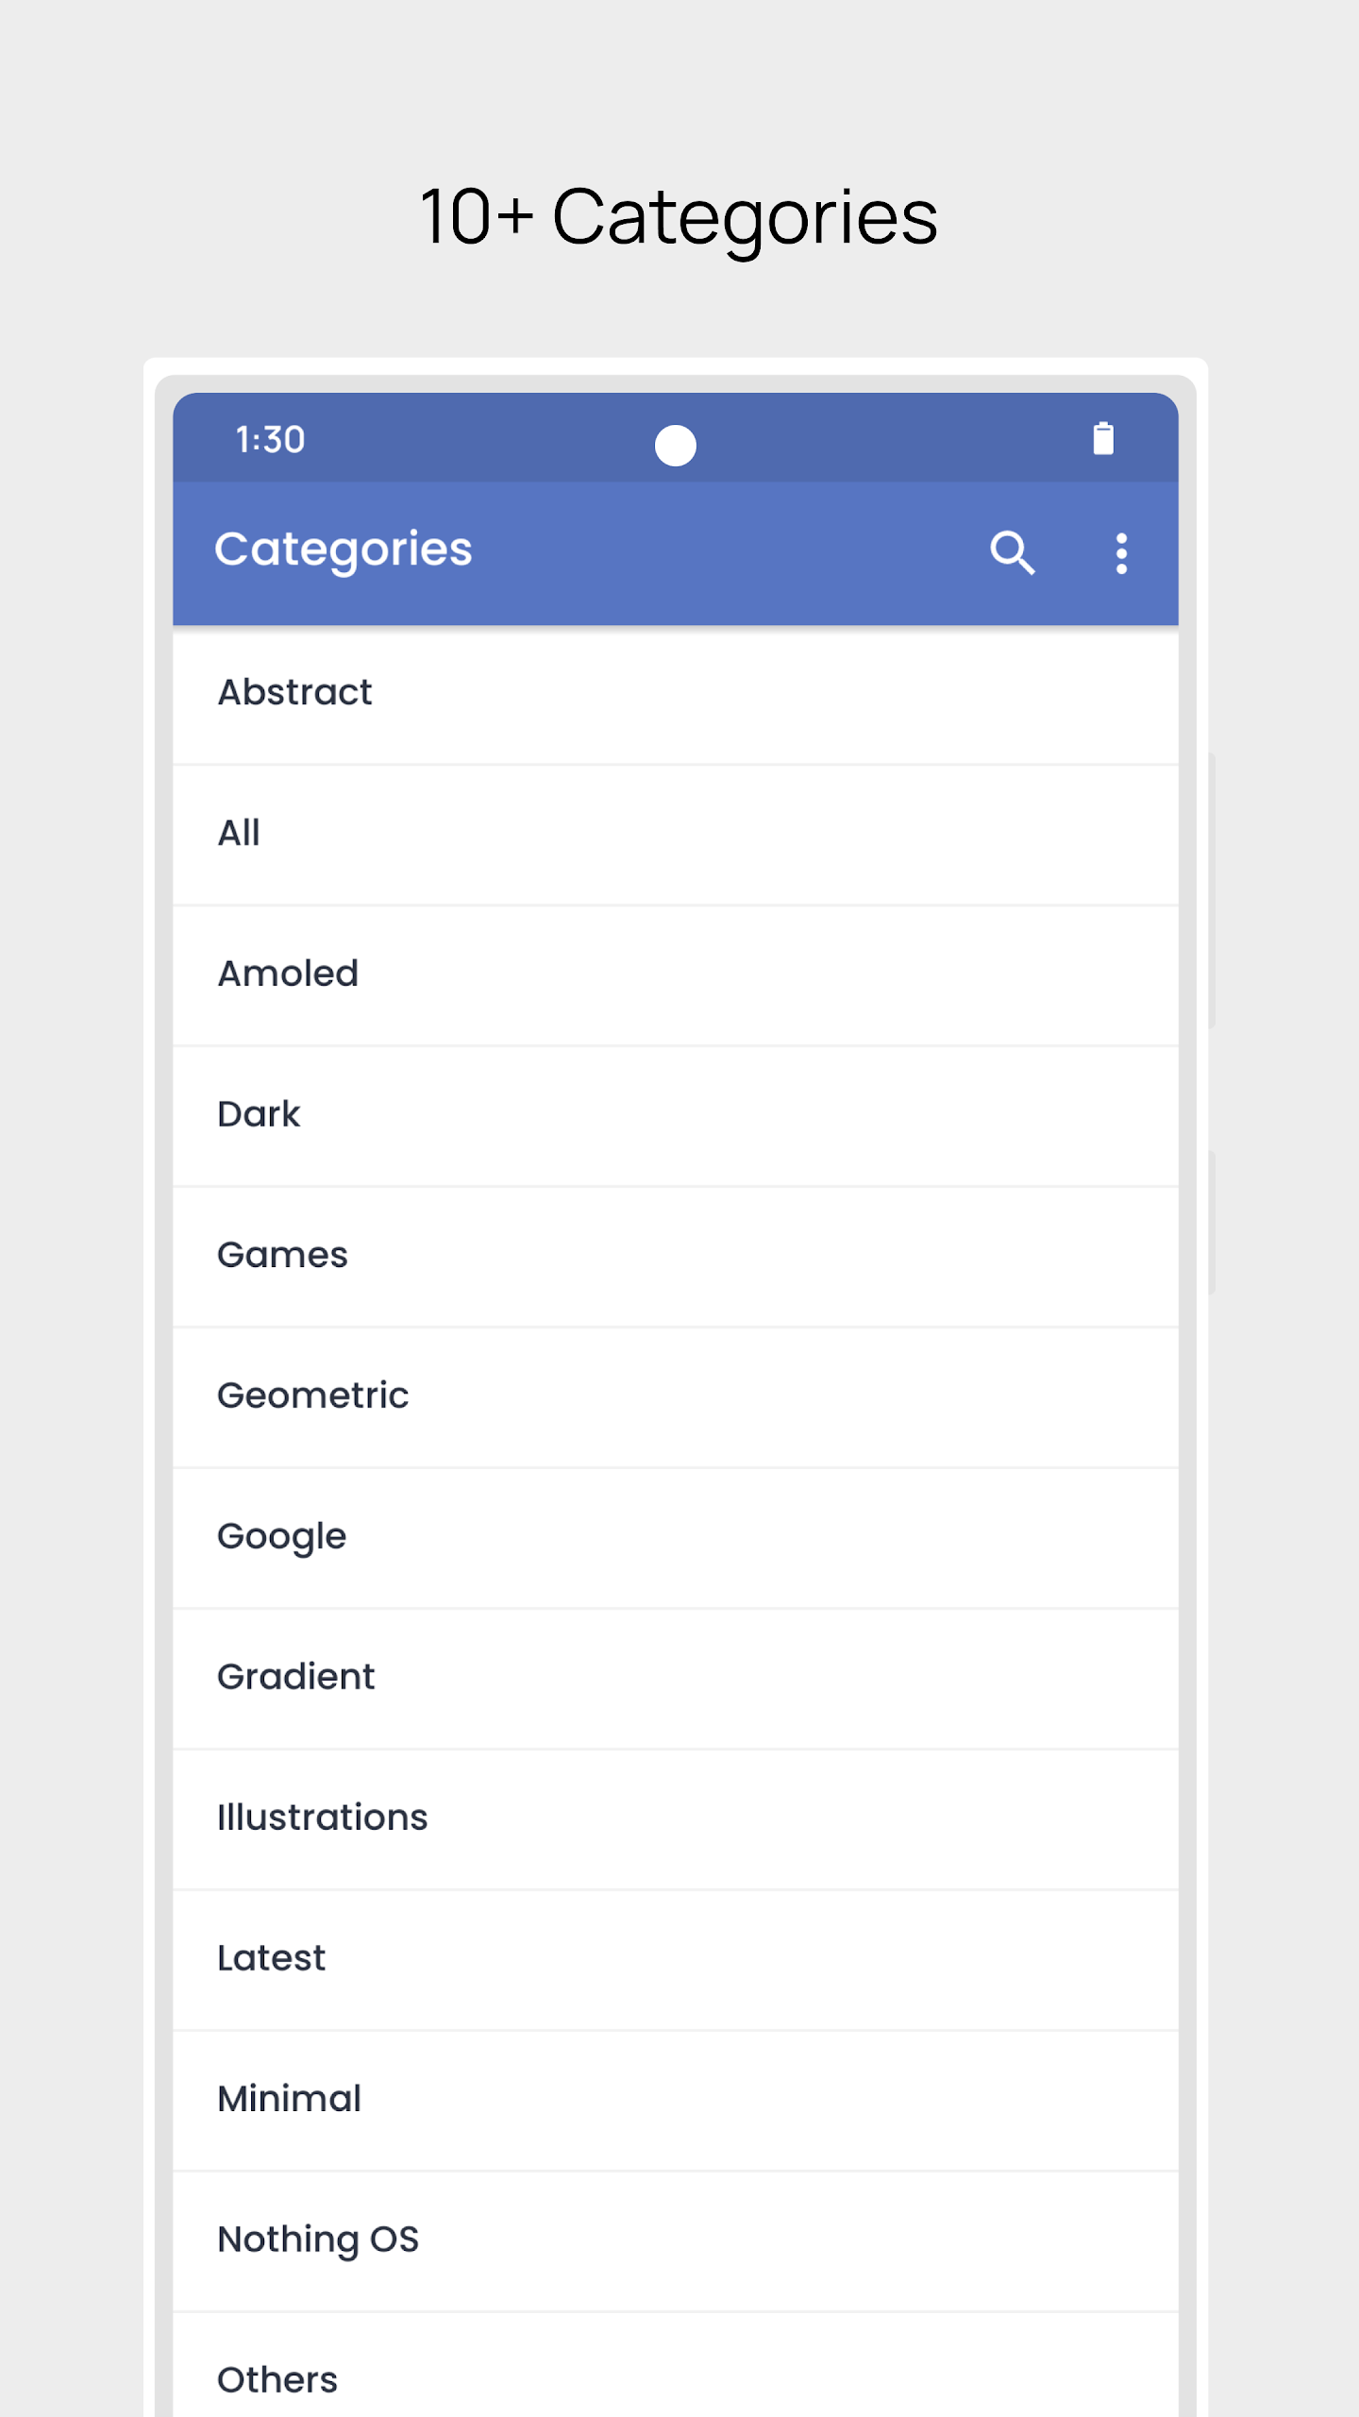Open the Latest category

(676, 1960)
